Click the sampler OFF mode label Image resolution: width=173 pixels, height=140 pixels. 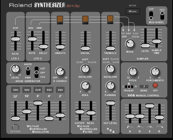pyautogui.click(x=124, y=37)
